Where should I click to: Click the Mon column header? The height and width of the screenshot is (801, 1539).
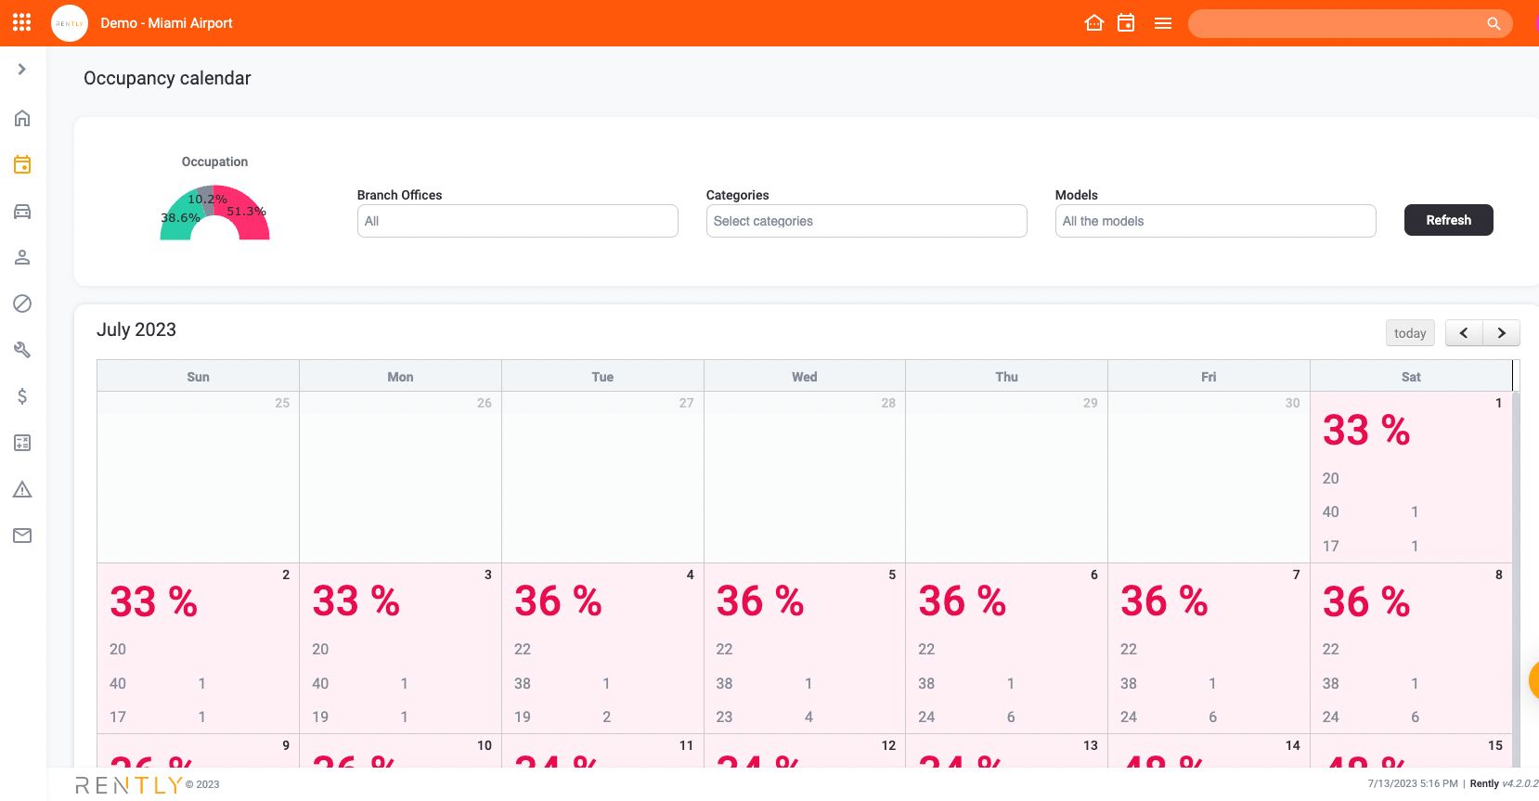coord(400,377)
